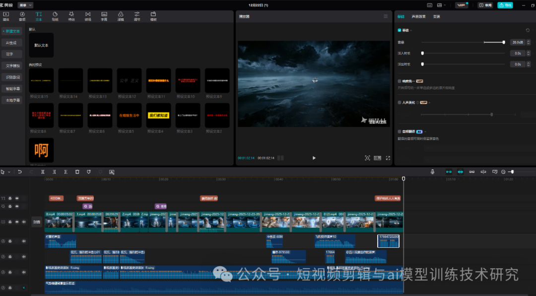Open the 媒体 media panel
Screen dimensions: 536x296
(6, 16)
